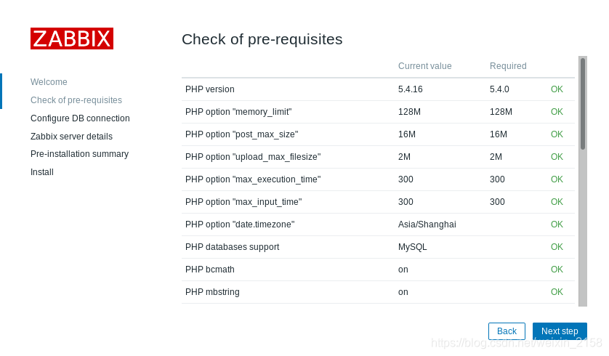Screen dimensions: 609x356
Task: Click the Check of pre-requisites heading
Action: click(262, 39)
